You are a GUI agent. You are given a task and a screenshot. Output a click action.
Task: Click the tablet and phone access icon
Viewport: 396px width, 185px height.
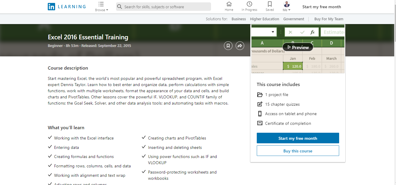(260, 114)
